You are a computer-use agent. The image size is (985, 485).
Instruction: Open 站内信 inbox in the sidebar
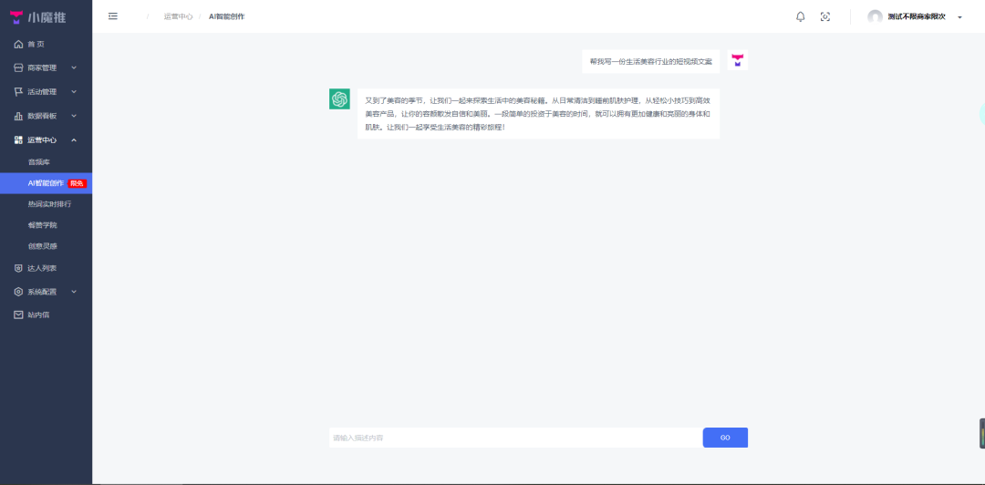point(38,315)
